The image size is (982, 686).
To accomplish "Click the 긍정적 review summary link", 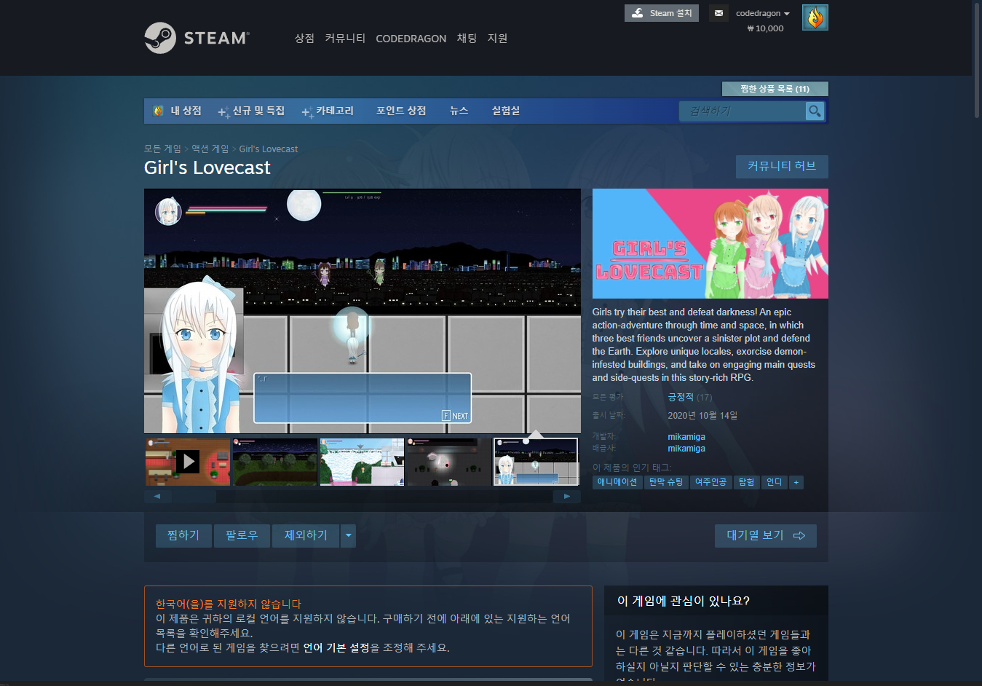I will coord(681,397).
